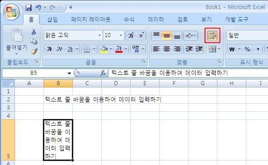Open the borders dropdown arrow
Screen dimensions: 268x165
point(94,49)
